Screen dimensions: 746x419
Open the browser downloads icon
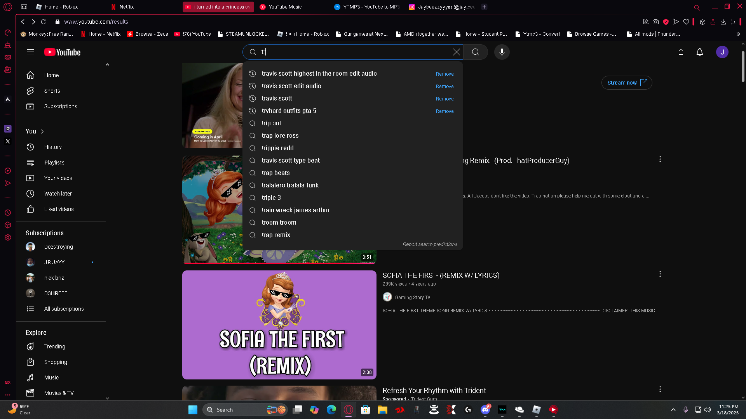click(723, 22)
